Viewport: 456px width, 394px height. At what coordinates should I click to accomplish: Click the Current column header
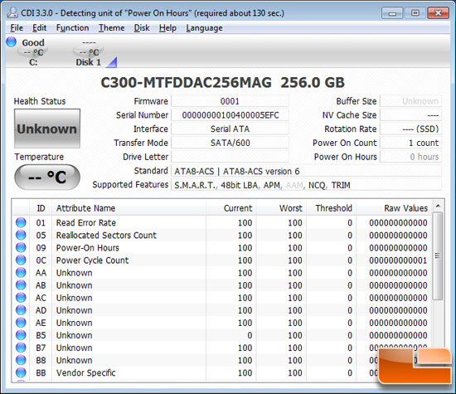pos(231,208)
